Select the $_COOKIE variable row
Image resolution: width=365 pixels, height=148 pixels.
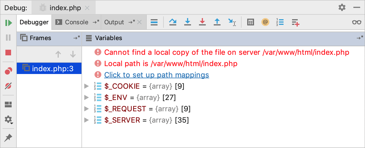coord(223,86)
